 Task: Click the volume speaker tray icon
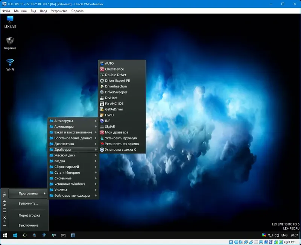pyautogui.click(x=277, y=235)
